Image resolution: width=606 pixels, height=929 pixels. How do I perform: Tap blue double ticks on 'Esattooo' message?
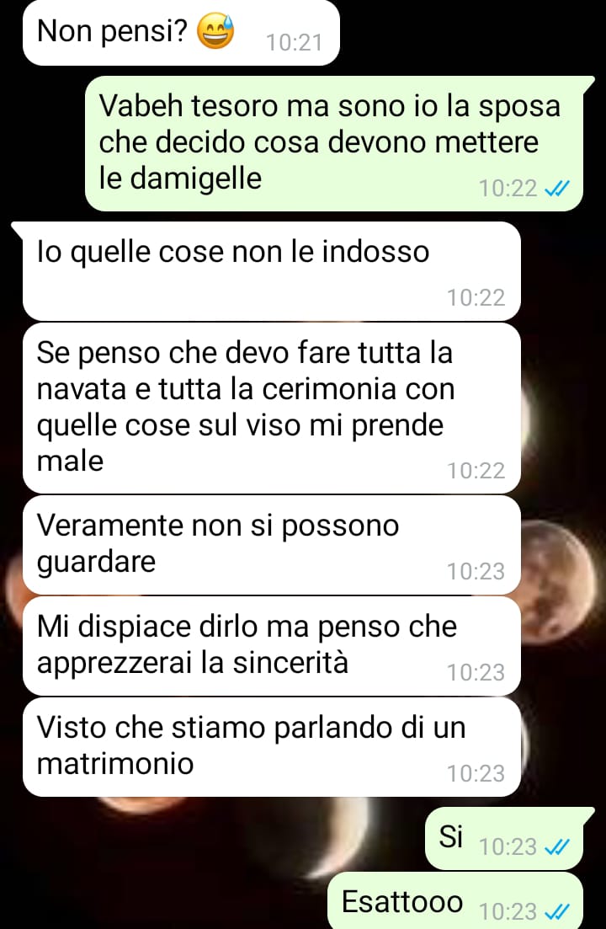556,911
